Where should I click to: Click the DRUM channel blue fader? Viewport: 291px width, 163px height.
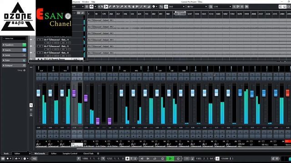click(x=240, y=93)
